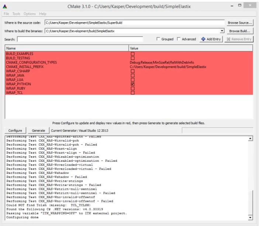
Task: Click the Search input field
Action: [x=80, y=39]
